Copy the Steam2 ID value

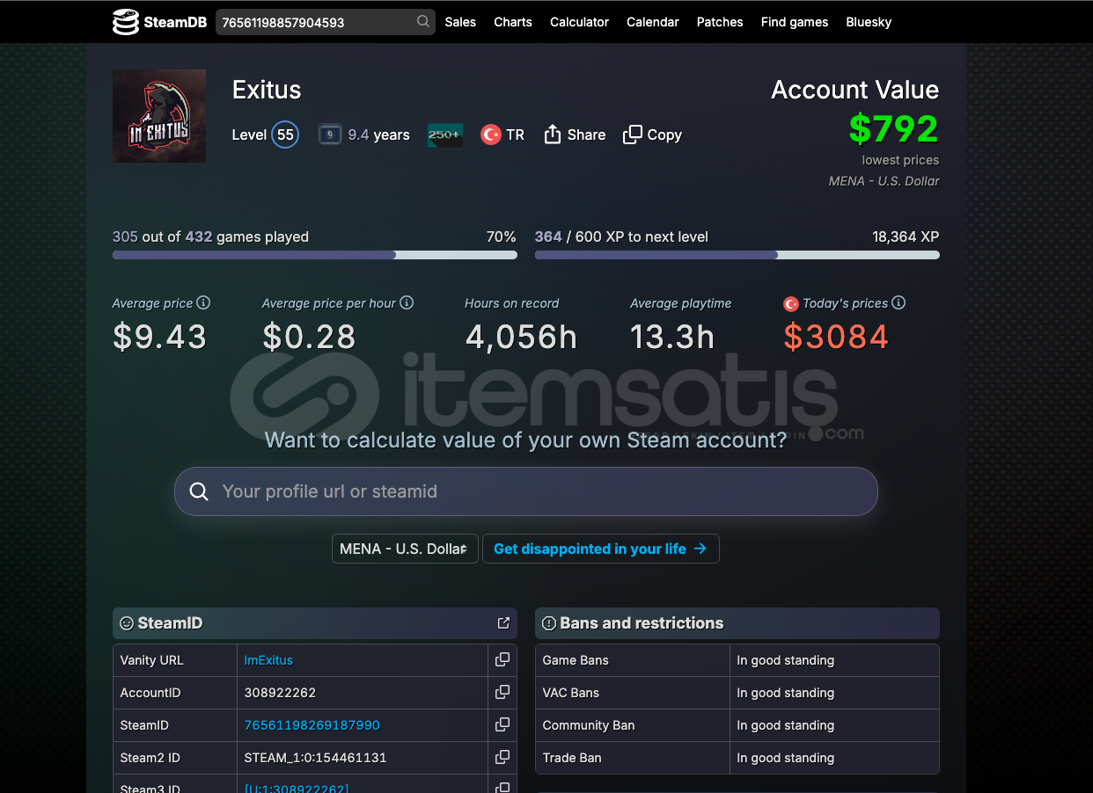(502, 758)
